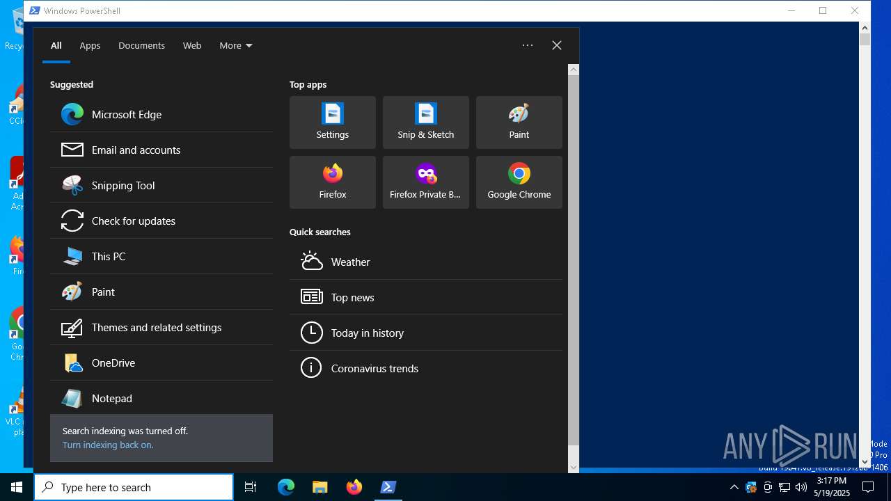Image resolution: width=891 pixels, height=501 pixels.
Task: Open Themes and related settings
Action: [x=161, y=327]
